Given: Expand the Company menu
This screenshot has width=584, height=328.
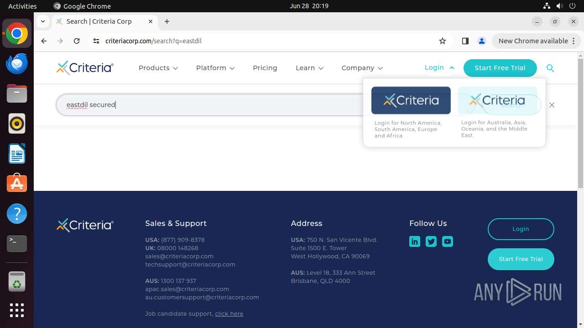Looking at the screenshot, I should [362, 68].
